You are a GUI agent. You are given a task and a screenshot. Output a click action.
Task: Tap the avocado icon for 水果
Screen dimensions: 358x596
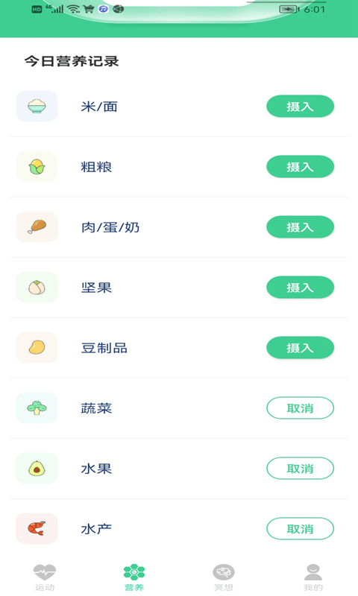[37, 469]
